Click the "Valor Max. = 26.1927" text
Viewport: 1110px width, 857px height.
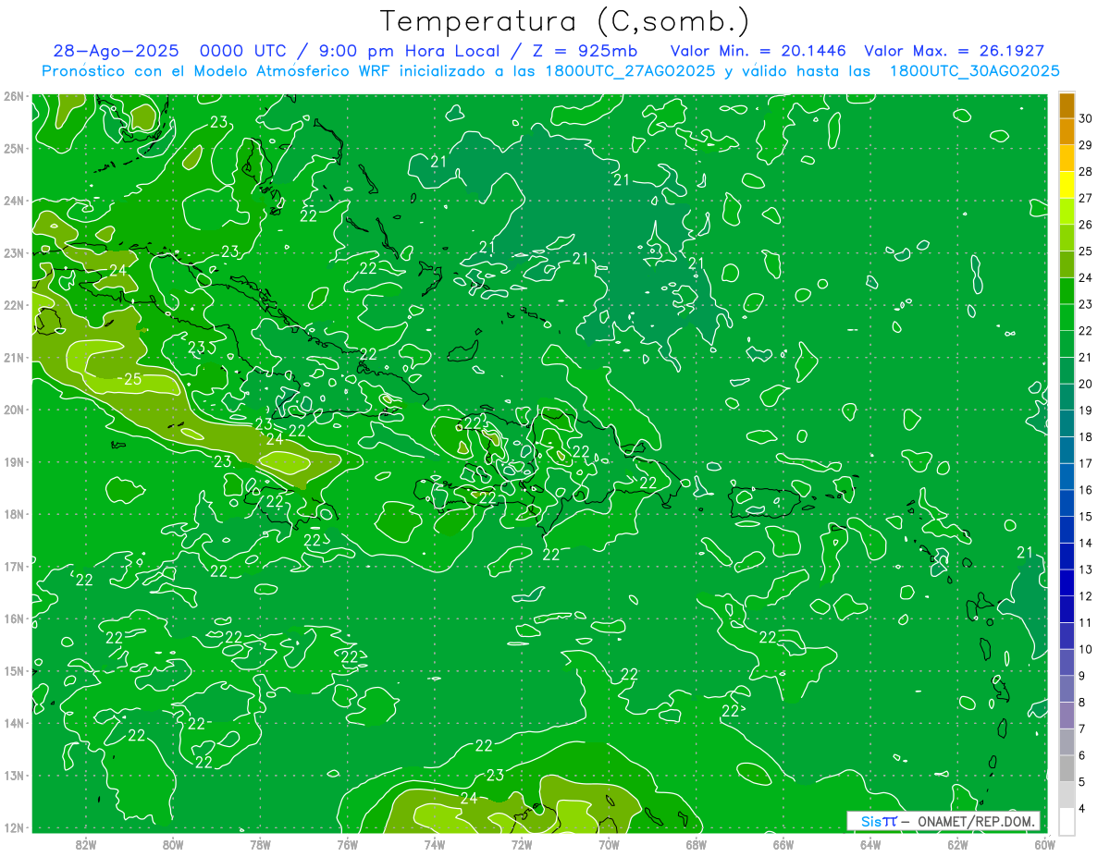tap(954, 51)
